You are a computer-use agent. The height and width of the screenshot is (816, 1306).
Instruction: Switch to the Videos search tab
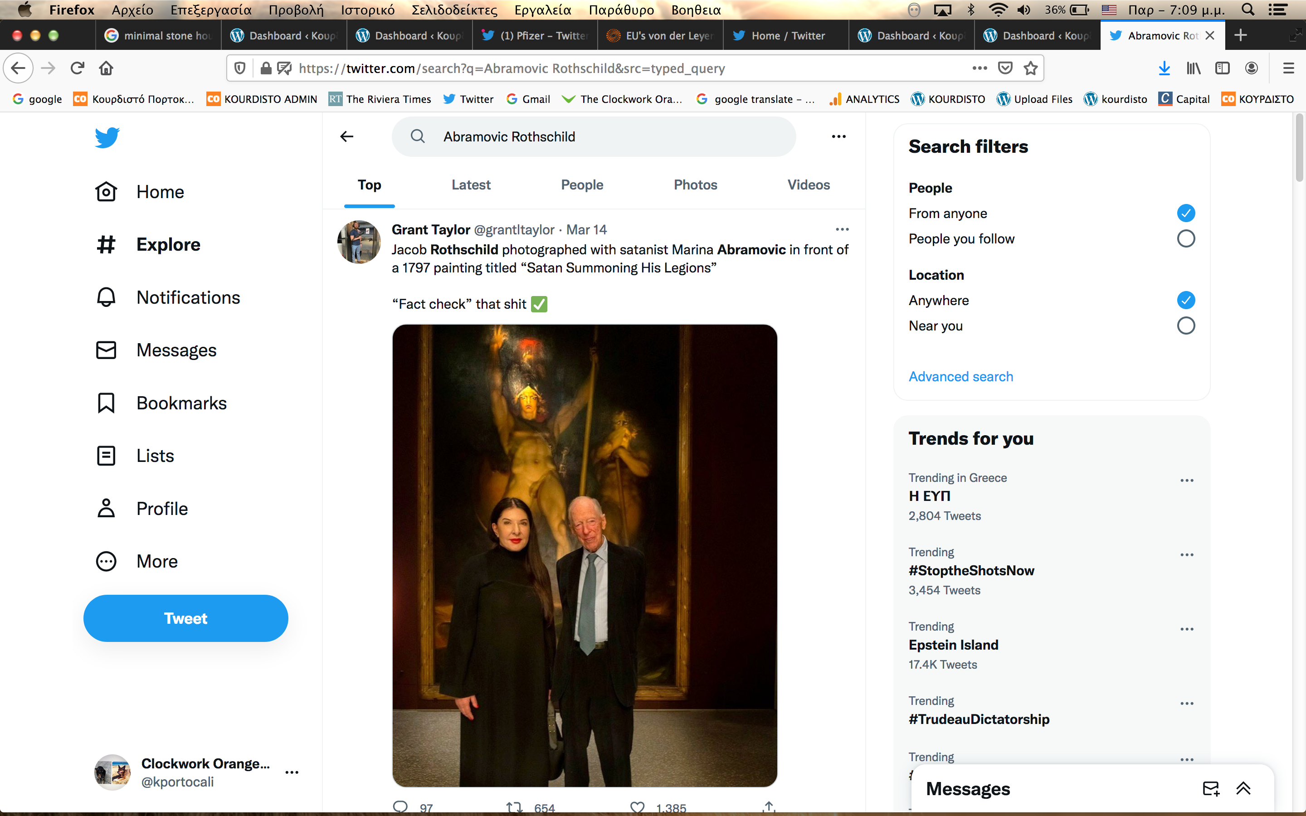pyautogui.click(x=809, y=185)
